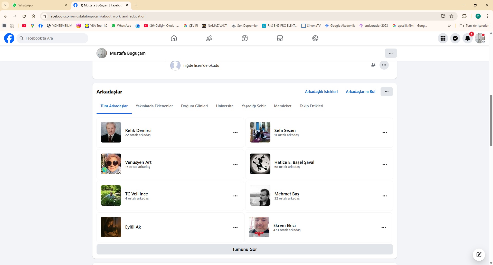Open the Friends icon in top navigation

[209, 38]
